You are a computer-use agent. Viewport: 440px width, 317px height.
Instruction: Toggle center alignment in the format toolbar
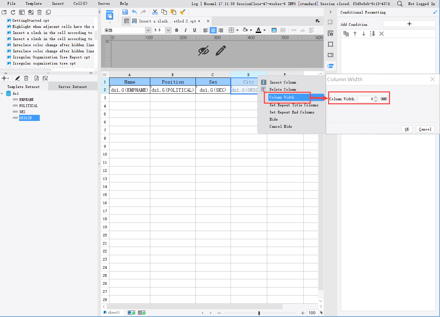point(213,30)
